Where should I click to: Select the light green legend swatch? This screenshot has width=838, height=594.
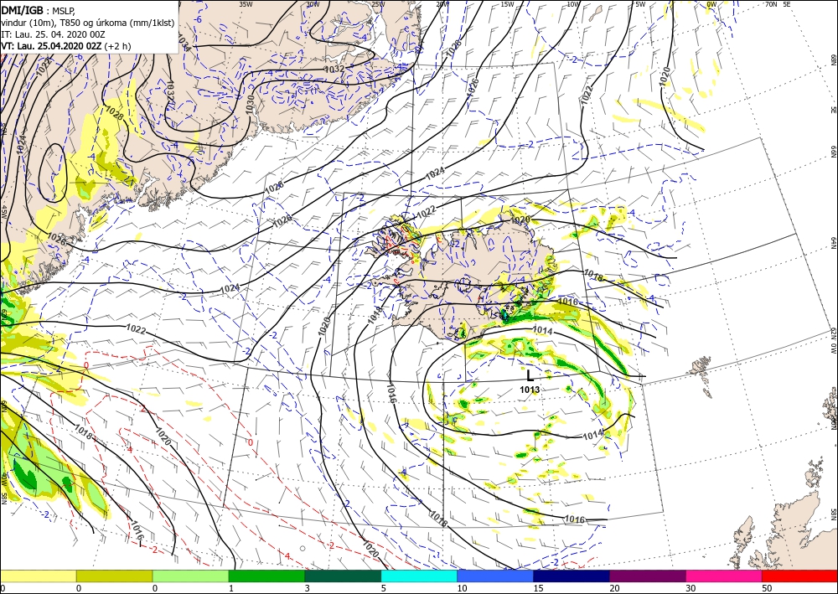tap(191, 576)
